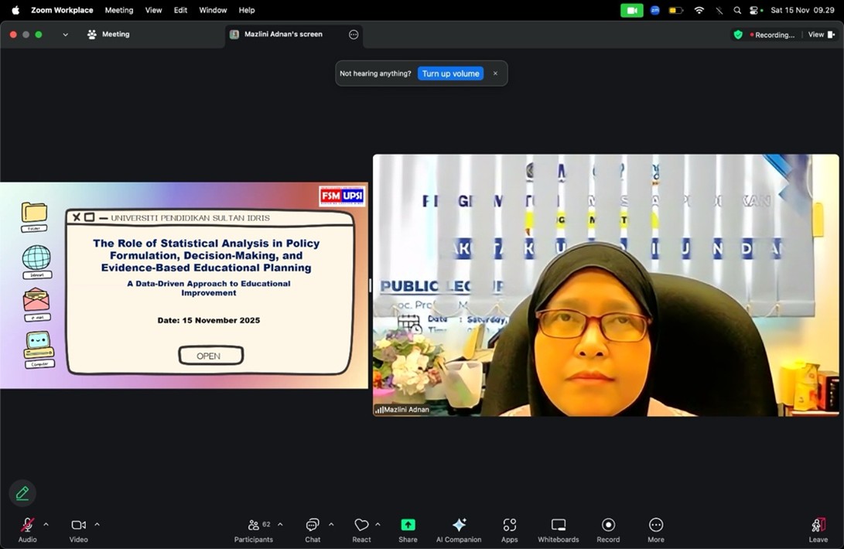Open video options chevron beside Video
This screenshot has width=844, height=549.
(97, 524)
